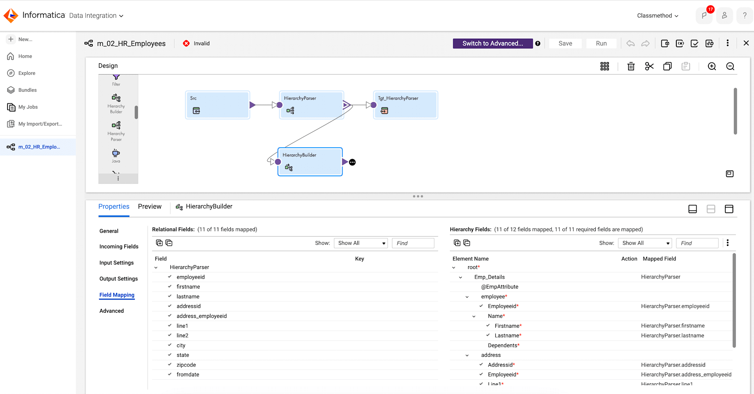The width and height of the screenshot is (754, 394).
Task: Click Switch to Advanced button
Action: pyautogui.click(x=493, y=43)
